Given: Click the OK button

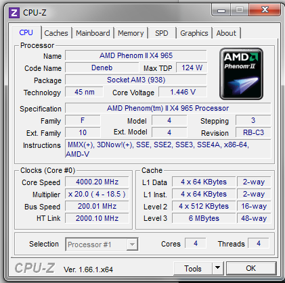Looking at the screenshot, I should (251, 268).
